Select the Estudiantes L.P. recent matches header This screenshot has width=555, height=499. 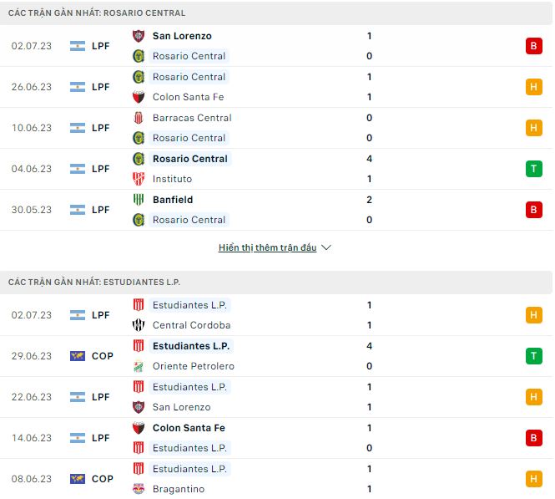point(94,283)
